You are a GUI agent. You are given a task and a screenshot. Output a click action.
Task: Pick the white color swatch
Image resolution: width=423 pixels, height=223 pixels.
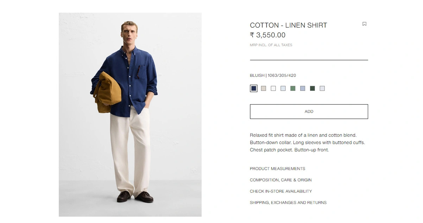[x=273, y=88]
